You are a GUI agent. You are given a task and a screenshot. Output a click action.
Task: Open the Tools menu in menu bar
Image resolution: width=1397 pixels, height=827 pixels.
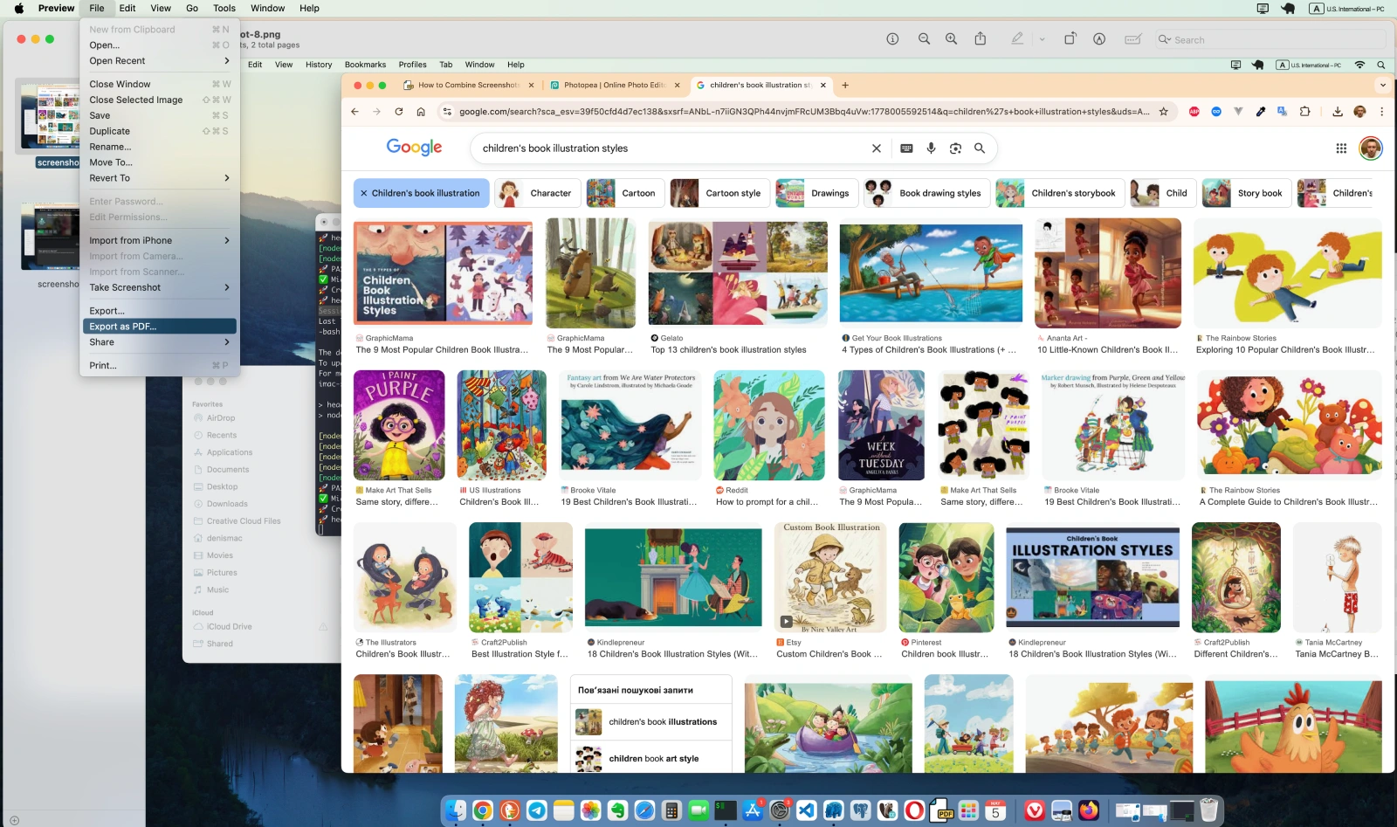[224, 9]
